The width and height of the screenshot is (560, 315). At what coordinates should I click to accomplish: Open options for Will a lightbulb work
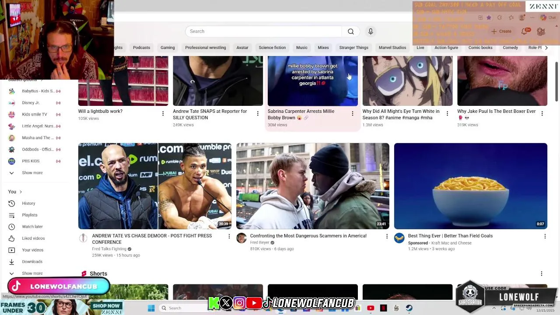(163, 114)
